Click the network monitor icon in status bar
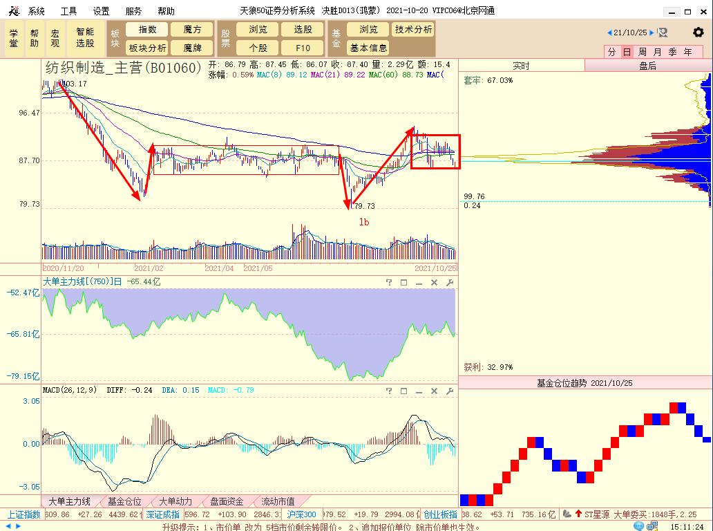The image size is (713, 531). tap(652, 526)
